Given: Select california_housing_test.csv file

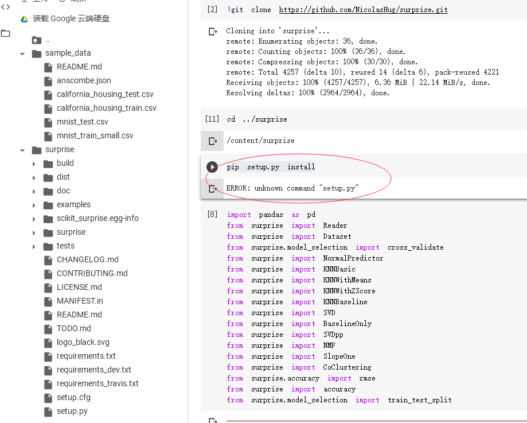Looking at the screenshot, I should coord(105,94).
